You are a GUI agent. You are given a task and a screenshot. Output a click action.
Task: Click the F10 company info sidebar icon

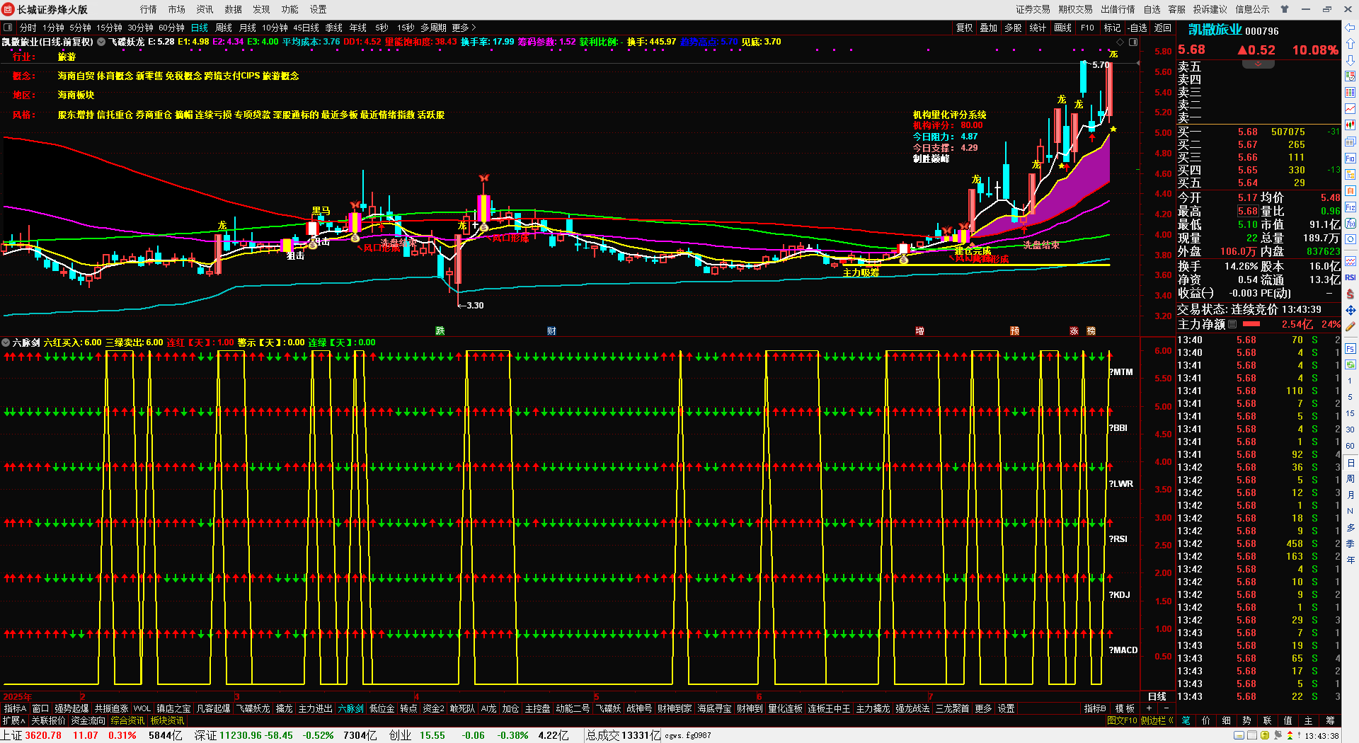1351,159
